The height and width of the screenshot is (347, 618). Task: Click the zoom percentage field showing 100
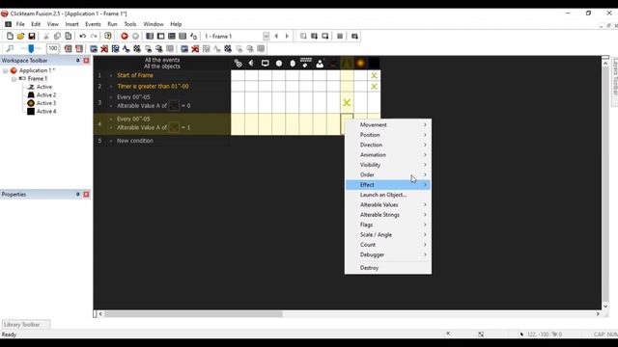(52, 48)
